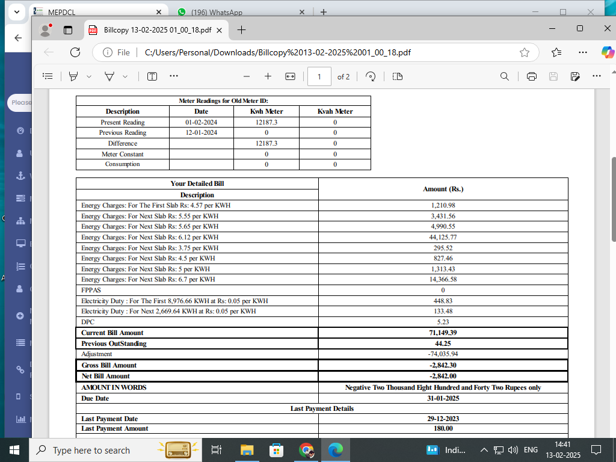Image resolution: width=616 pixels, height=462 pixels.
Task: Click the Save as icon with pencil
Action: point(575,76)
